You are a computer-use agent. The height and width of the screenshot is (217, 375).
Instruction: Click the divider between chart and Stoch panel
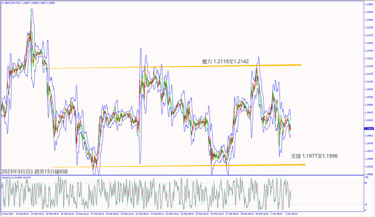[x=182, y=175]
